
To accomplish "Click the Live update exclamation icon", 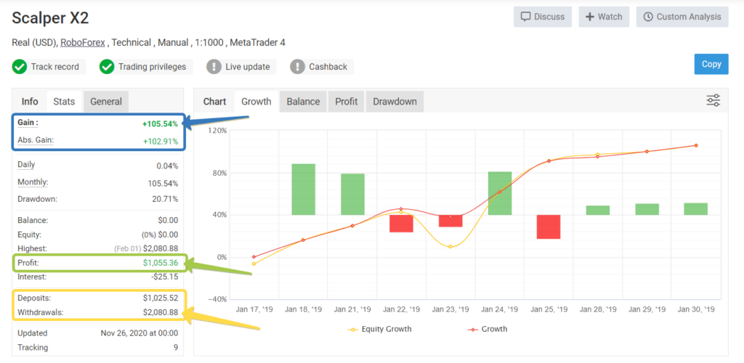I will (214, 67).
